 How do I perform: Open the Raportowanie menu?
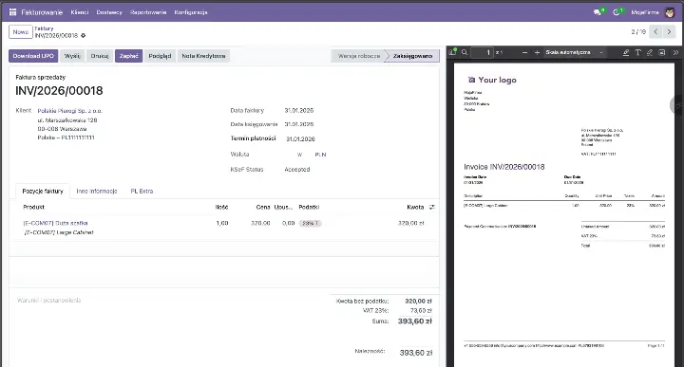[148, 12]
